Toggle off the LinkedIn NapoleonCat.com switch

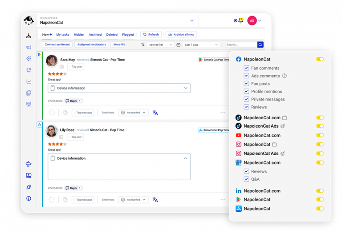click(x=320, y=191)
